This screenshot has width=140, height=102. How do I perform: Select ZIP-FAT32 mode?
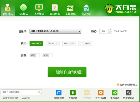(x=53, y=43)
